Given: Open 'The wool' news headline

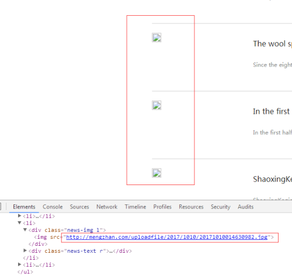Looking at the screenshot, I should [273, 44].
